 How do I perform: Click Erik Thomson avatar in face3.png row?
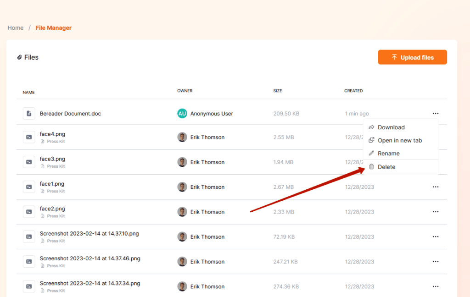[182, 162]
